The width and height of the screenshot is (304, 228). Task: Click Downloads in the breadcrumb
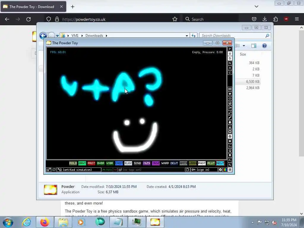click(94, 36)
